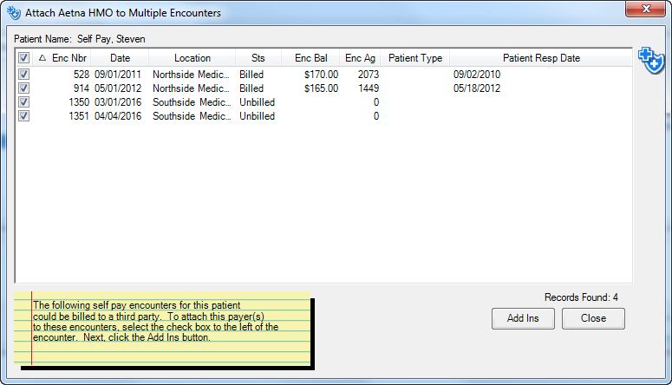Sort by Enc Bal column header
This screenshot has width=672, height=385.
click(310, 58)
